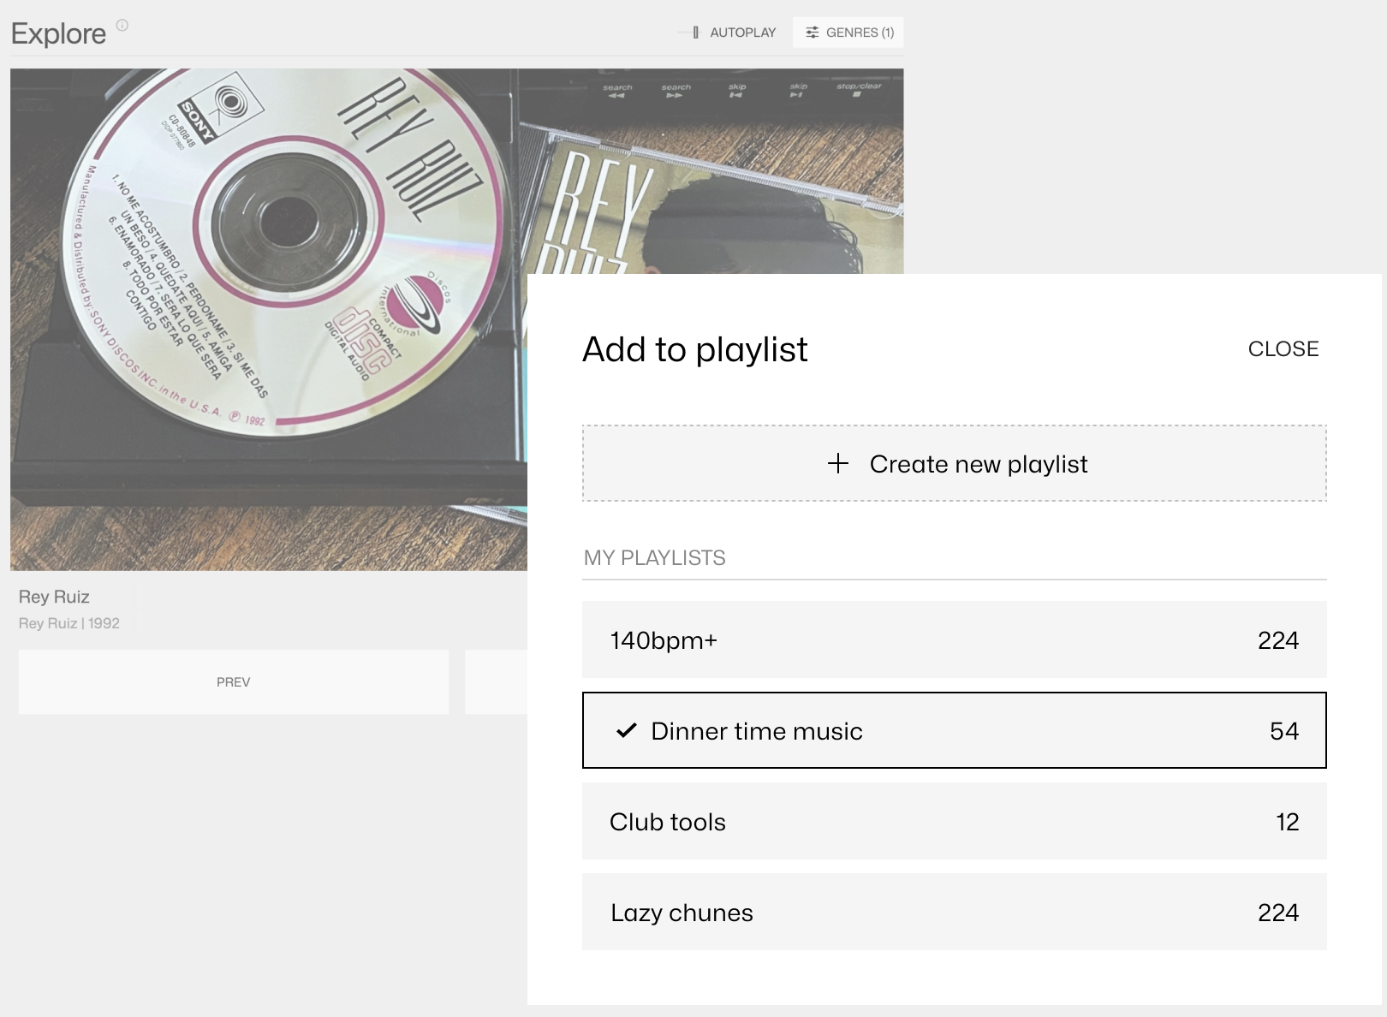Select the 140bpm+ playlist
Image resolution: width=1387 pixels, height=1017 pixels.
click(955, 639)
